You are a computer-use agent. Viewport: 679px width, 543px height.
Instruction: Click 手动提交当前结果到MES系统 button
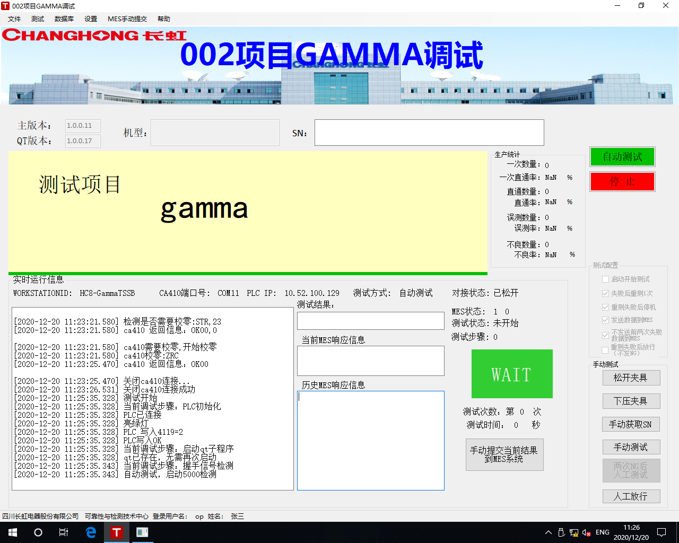point(504,454)
